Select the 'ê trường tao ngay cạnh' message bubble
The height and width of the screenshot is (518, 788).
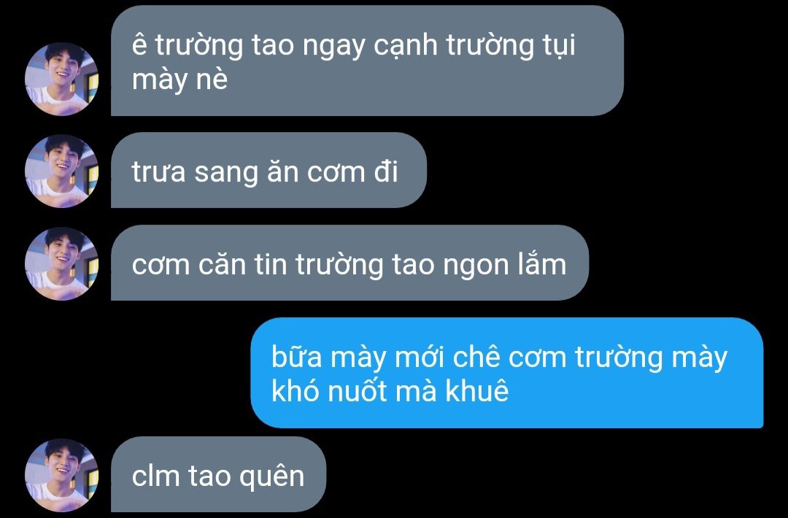coord(367,61)
